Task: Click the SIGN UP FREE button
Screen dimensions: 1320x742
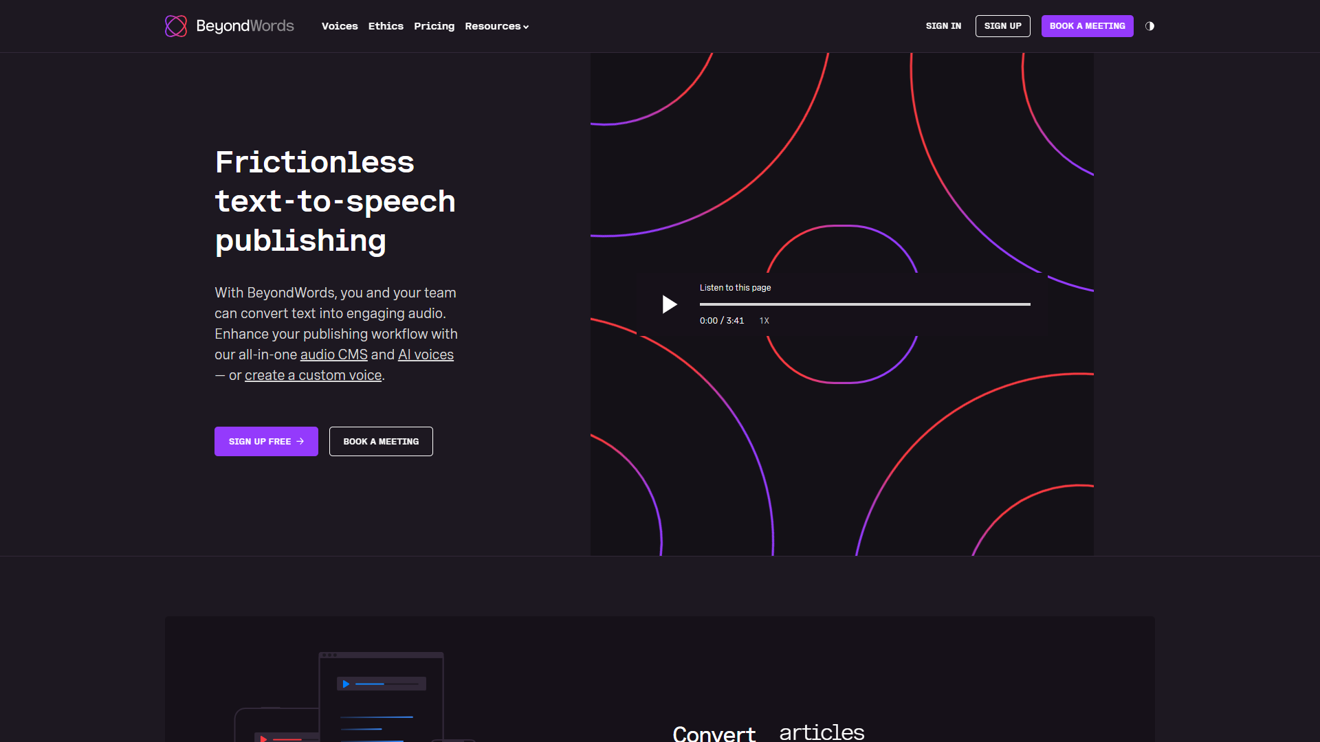Action: [260, 442]
